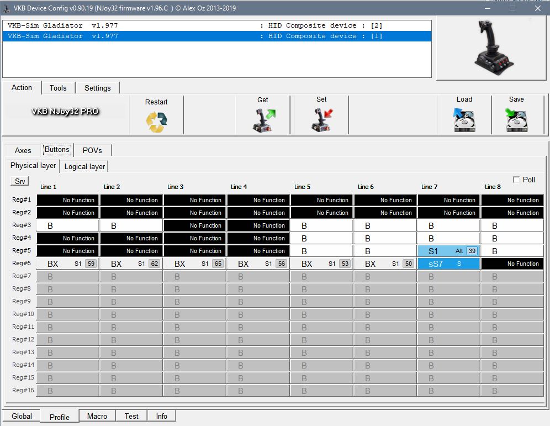Enable the Poll checkbox
This screenshot has height=426, width=550.
[516, 180]
